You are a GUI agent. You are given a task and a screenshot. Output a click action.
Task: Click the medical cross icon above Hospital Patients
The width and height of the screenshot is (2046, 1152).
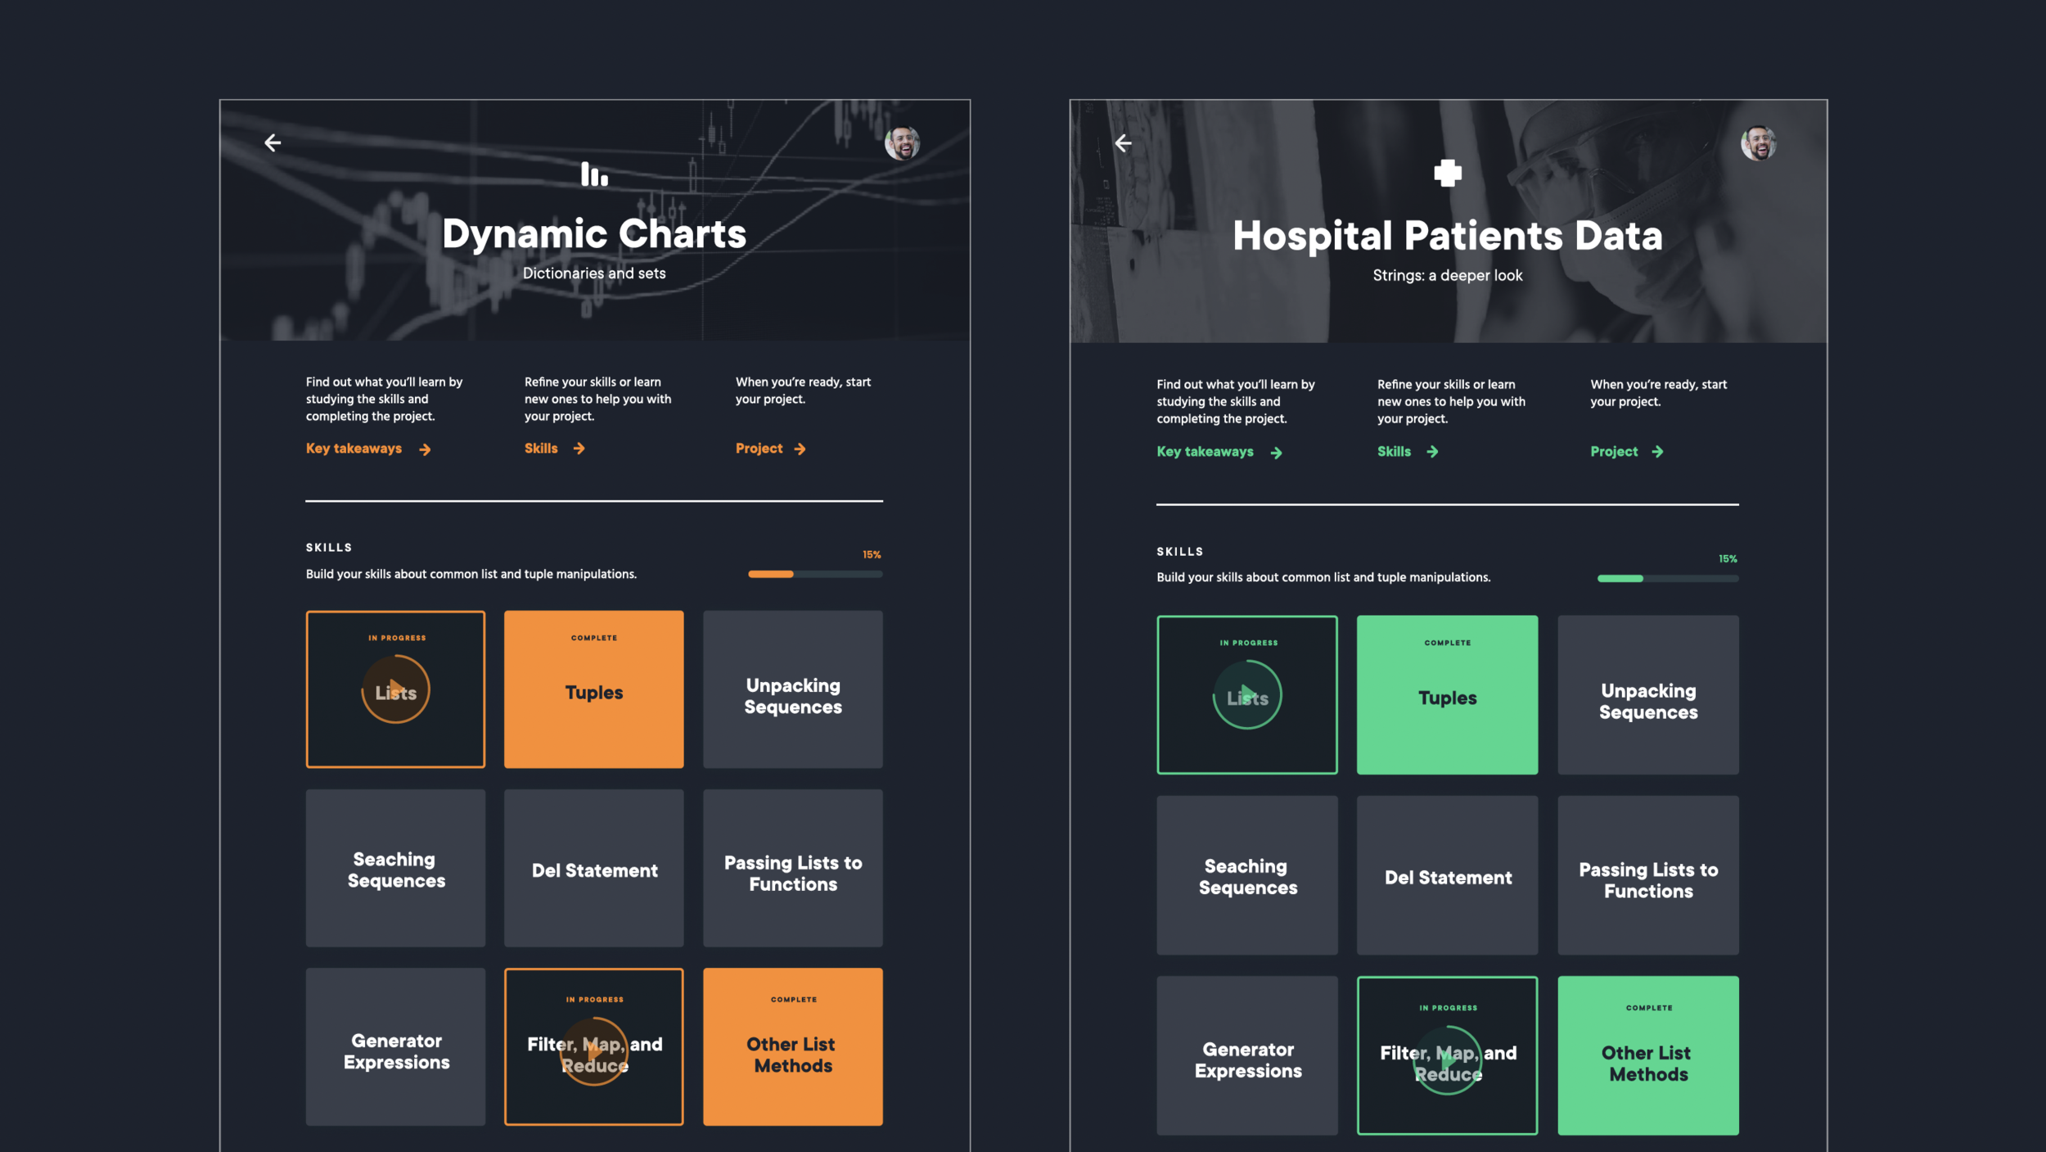1447,174
